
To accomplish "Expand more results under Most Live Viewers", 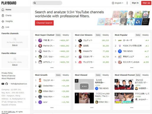I will pyautogui.click(x=92, y=68).
